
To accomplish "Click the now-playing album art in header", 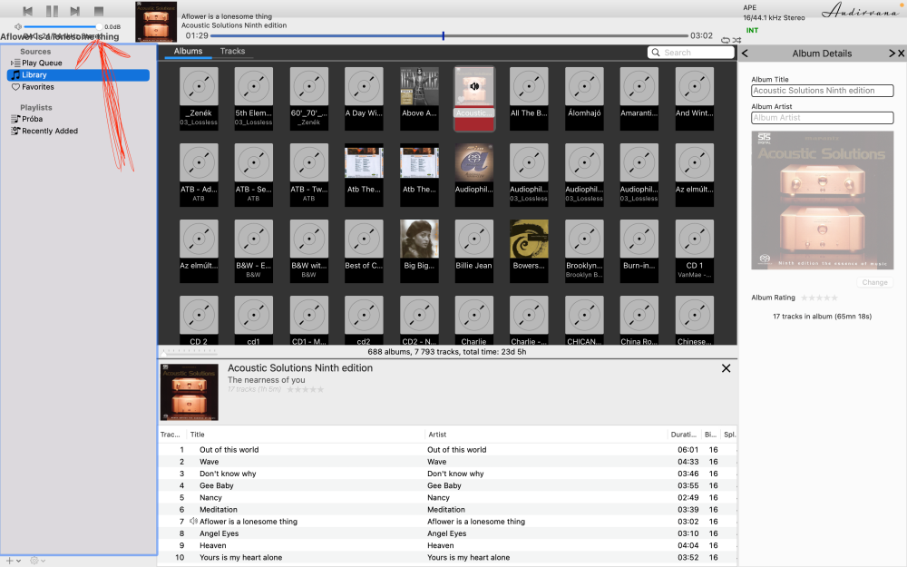I will [156, 22].
